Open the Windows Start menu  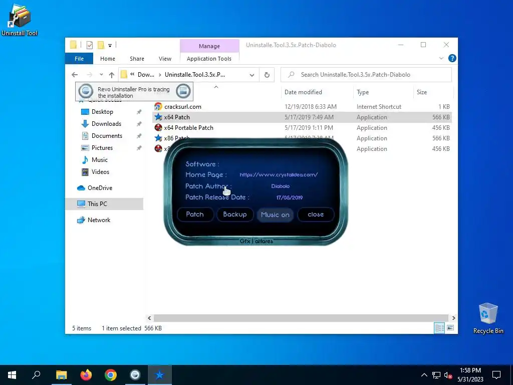(x=12, y=375)
